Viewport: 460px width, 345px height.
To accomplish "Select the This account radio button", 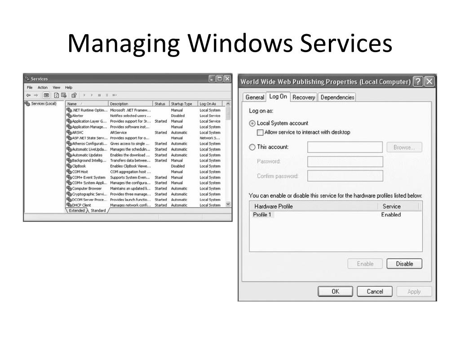I will (x=252, y=147).
